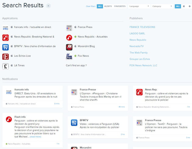Open the DIRECT. Etats-Unis 61 arrestations notification
Screen dimensions: 192x149
click(x=36, y=95)
